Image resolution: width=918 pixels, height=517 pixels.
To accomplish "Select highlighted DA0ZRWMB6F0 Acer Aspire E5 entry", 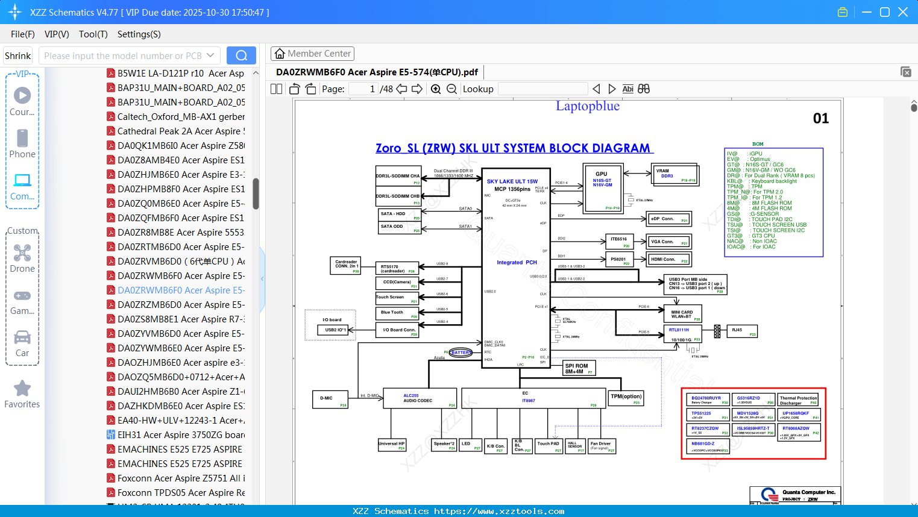I will tap(175, 290).
